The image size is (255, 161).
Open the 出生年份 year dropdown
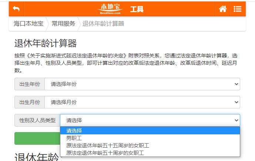click(142, 84)
